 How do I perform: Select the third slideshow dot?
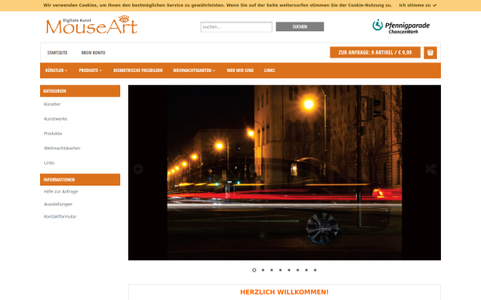272,270
